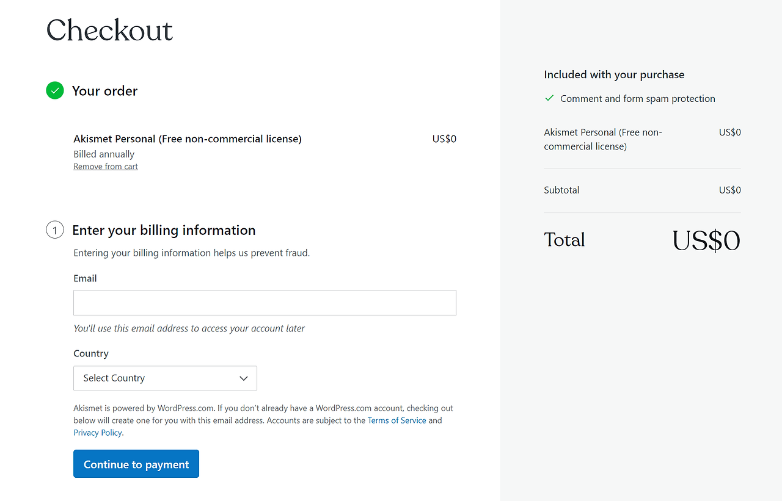Click Akismet Personal product name in order
The image size is (782, 501).
188,139
